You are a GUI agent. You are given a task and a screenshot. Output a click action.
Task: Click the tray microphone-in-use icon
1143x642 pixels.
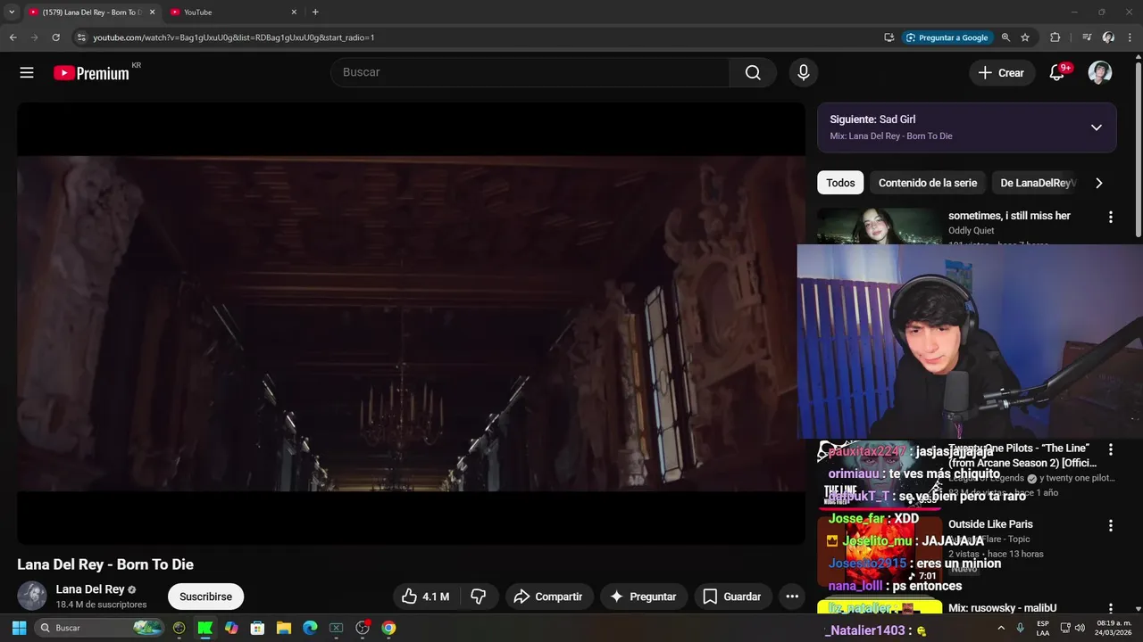coord(1021,628)
